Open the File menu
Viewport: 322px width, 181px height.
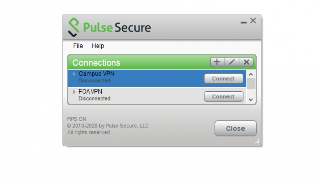[78, 46]
